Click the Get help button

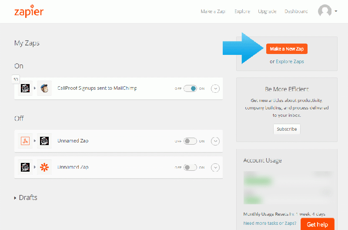pos(317,224)
